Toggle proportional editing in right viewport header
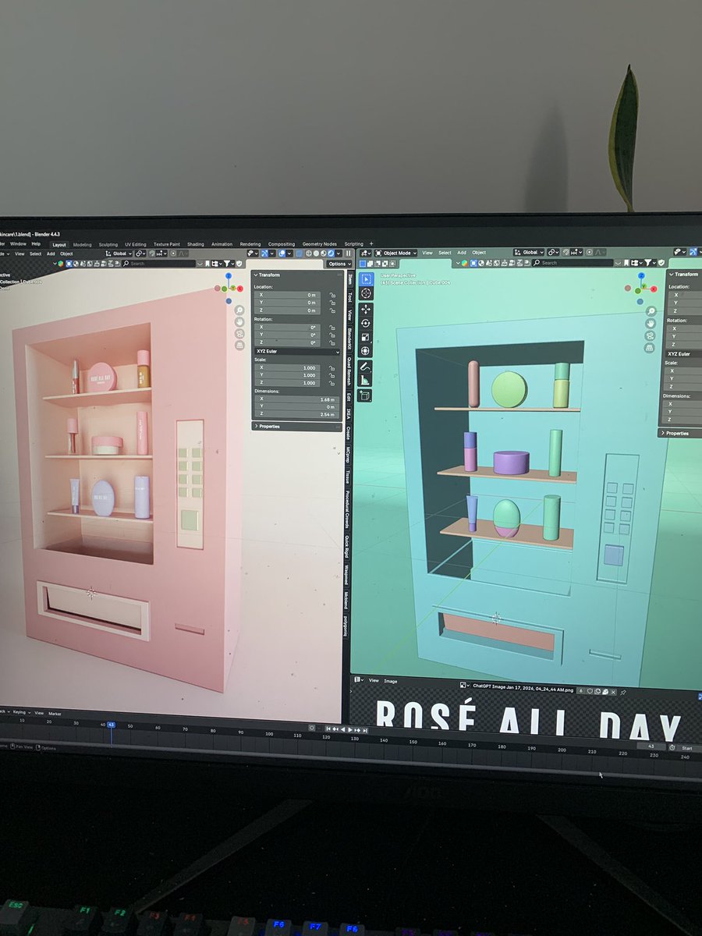 (x=588, y=253)
